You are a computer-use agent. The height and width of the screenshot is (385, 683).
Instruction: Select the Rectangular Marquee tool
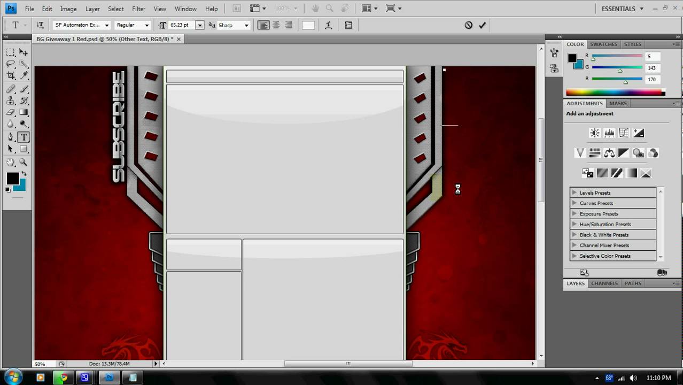coord(10,52)
